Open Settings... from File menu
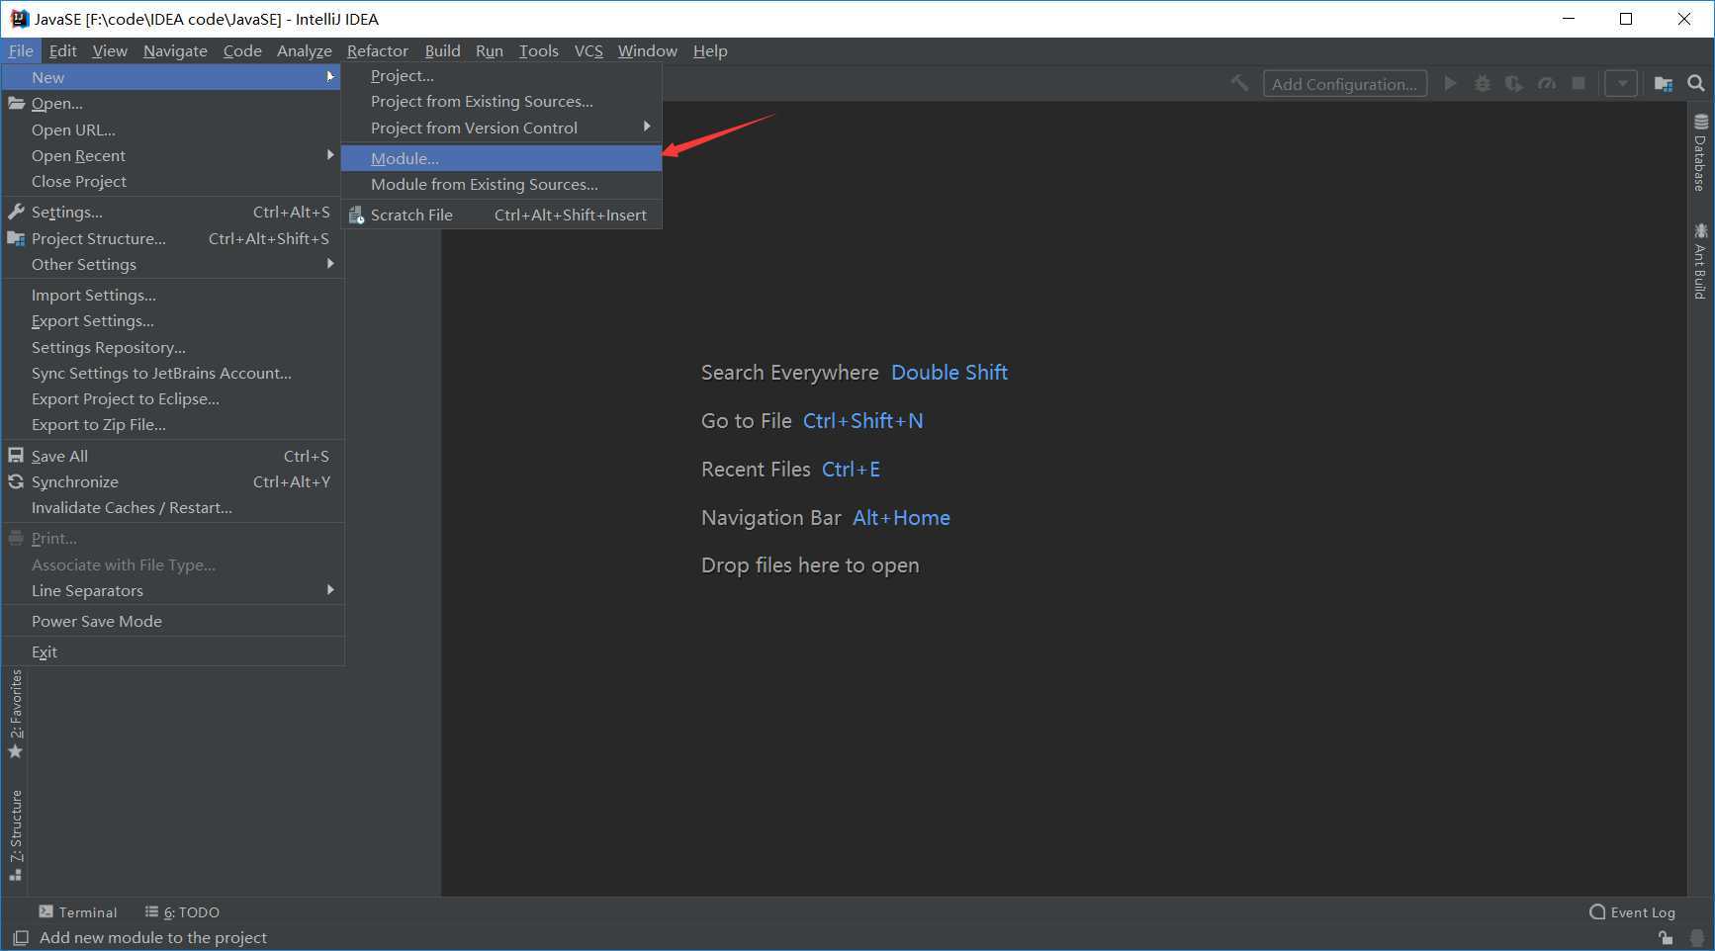The image size is (1715, 951). (172, 212)
